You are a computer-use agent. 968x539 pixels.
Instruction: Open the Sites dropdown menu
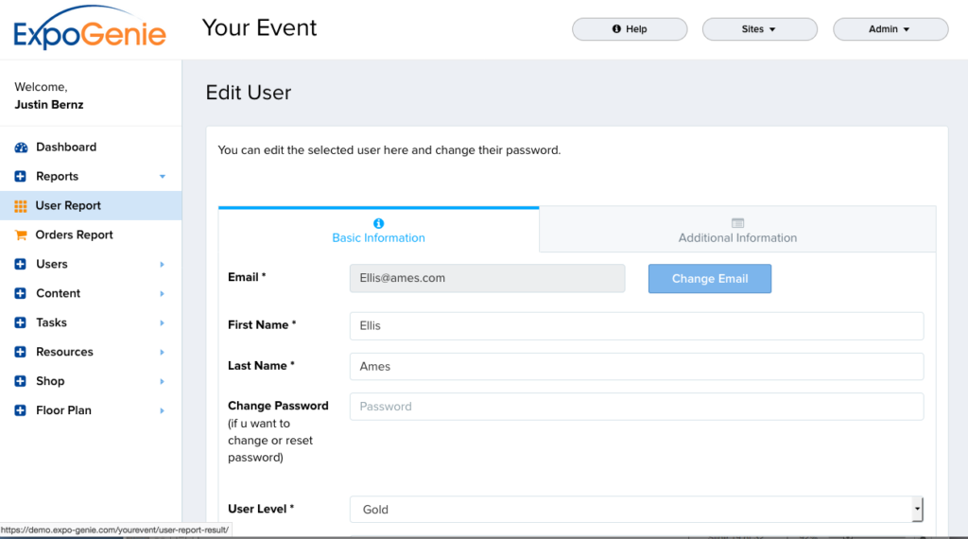(x=759, y=29)
